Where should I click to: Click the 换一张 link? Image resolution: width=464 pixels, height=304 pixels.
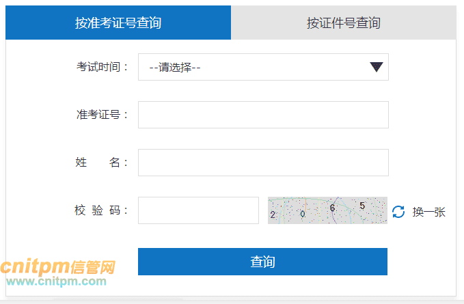(428, 212)
